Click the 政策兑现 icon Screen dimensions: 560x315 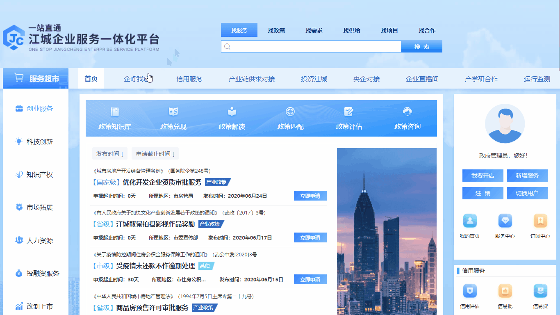(x=173, y=112)
